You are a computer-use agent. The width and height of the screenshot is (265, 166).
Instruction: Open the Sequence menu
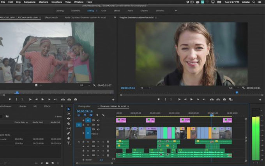(x=30, y=2)
